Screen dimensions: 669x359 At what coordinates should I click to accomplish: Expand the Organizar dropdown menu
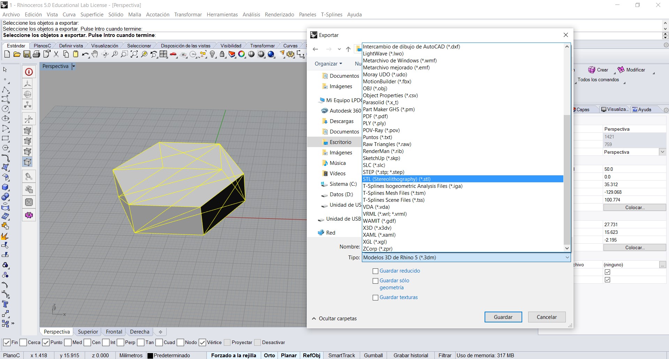point(328,64)
